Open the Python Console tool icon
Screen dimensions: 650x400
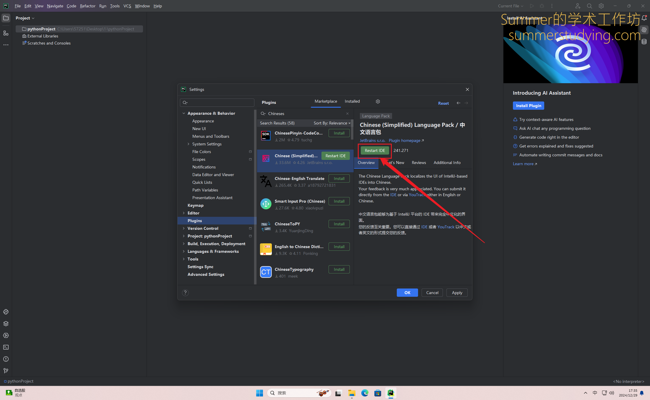click(x=6, y=312)
